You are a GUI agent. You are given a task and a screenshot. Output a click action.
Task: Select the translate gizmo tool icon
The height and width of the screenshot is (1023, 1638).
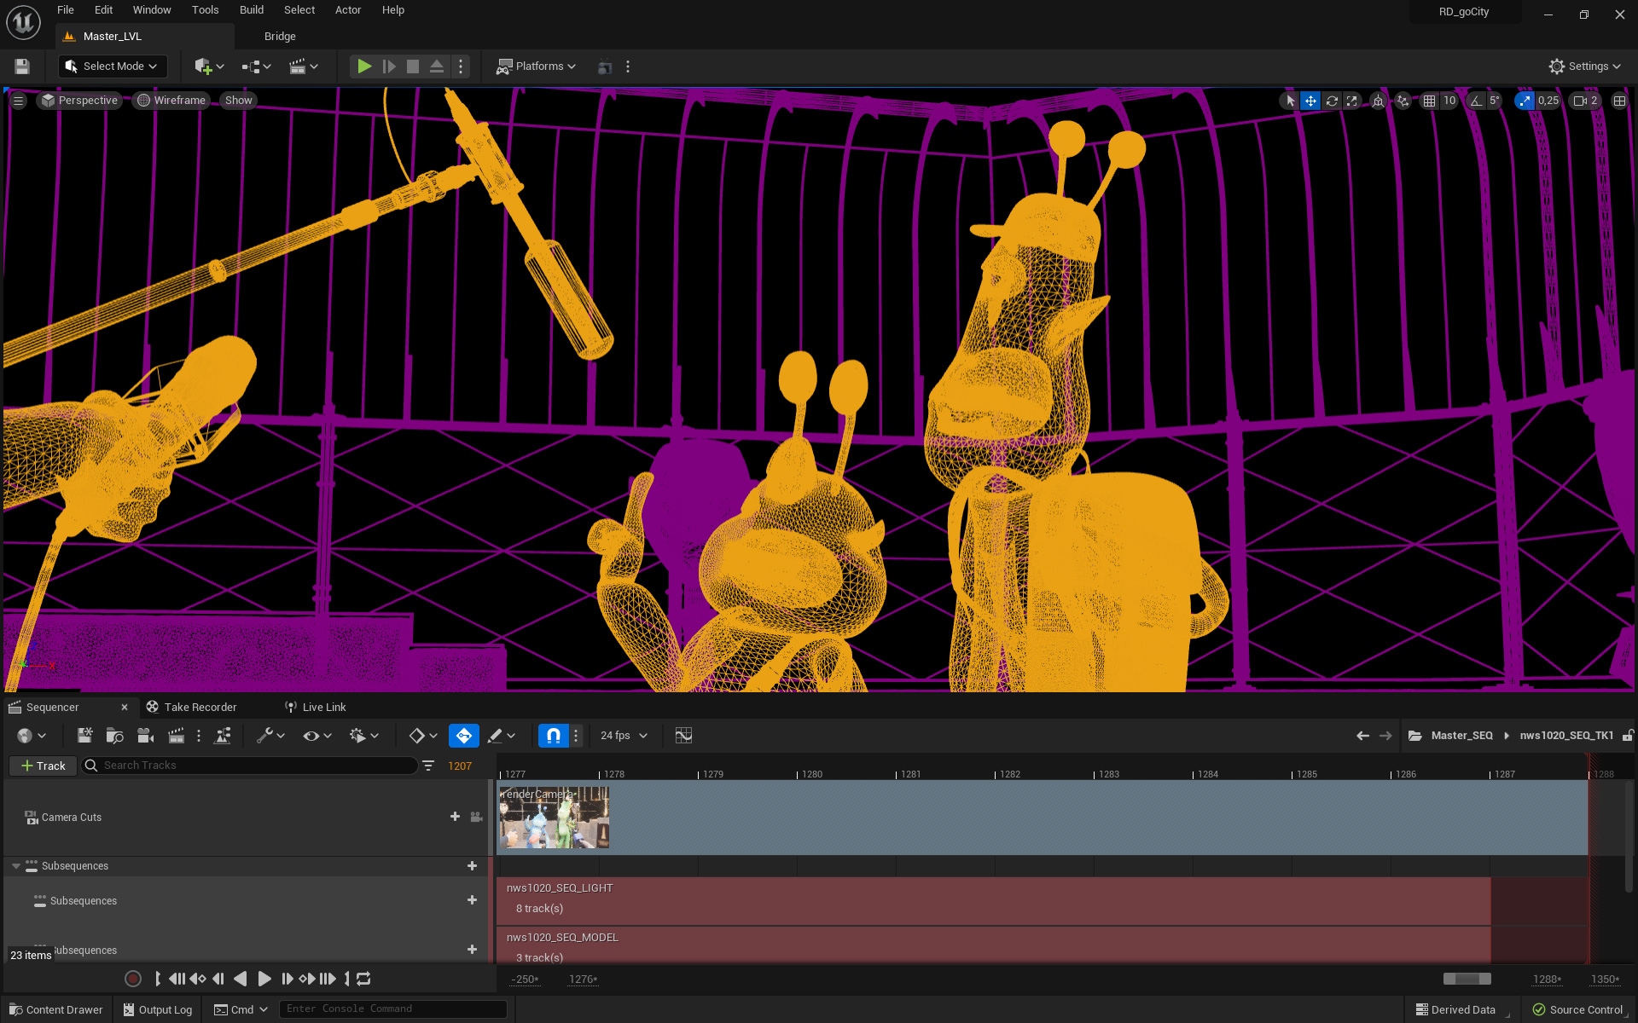click(1310, 101)
